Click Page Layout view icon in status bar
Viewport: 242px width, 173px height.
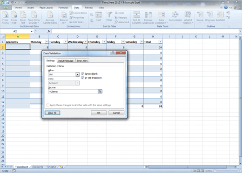[198, 171]
